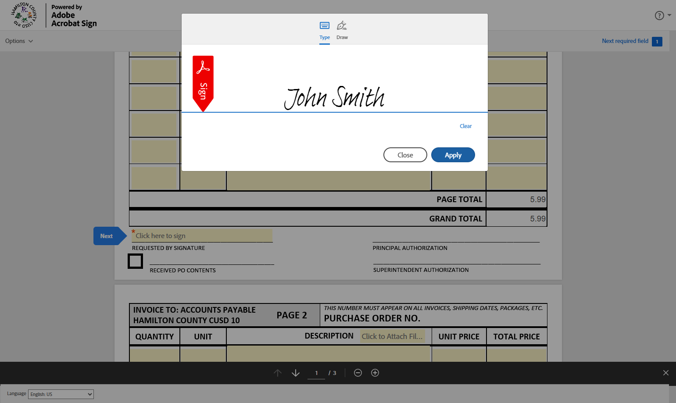676x403 pixels.
Task: Check the Received PO Contents checkbox
Action: [135, 261]
